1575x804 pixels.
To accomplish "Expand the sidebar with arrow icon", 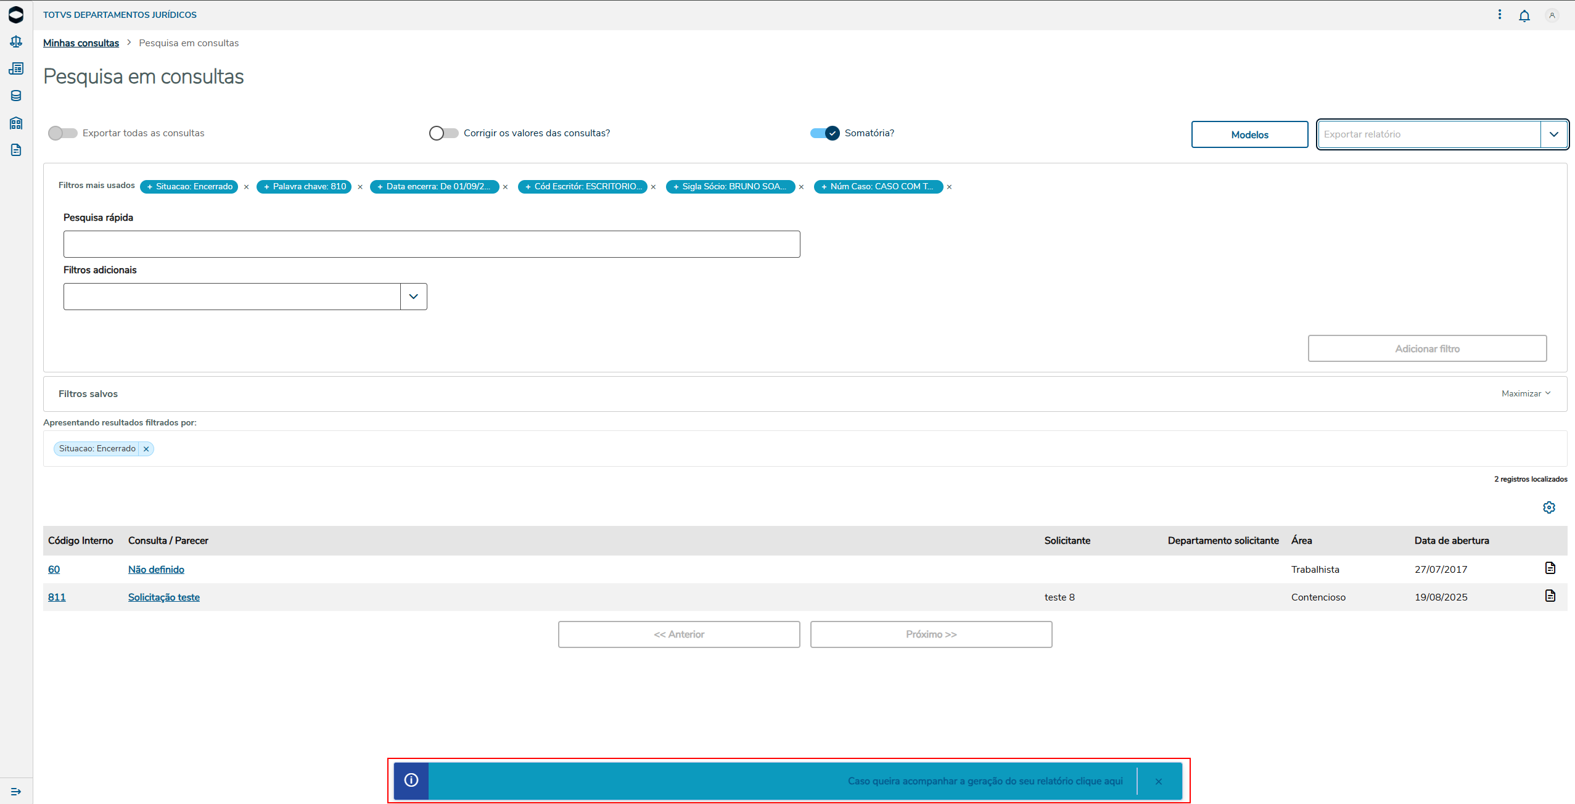I will [16, 791].
